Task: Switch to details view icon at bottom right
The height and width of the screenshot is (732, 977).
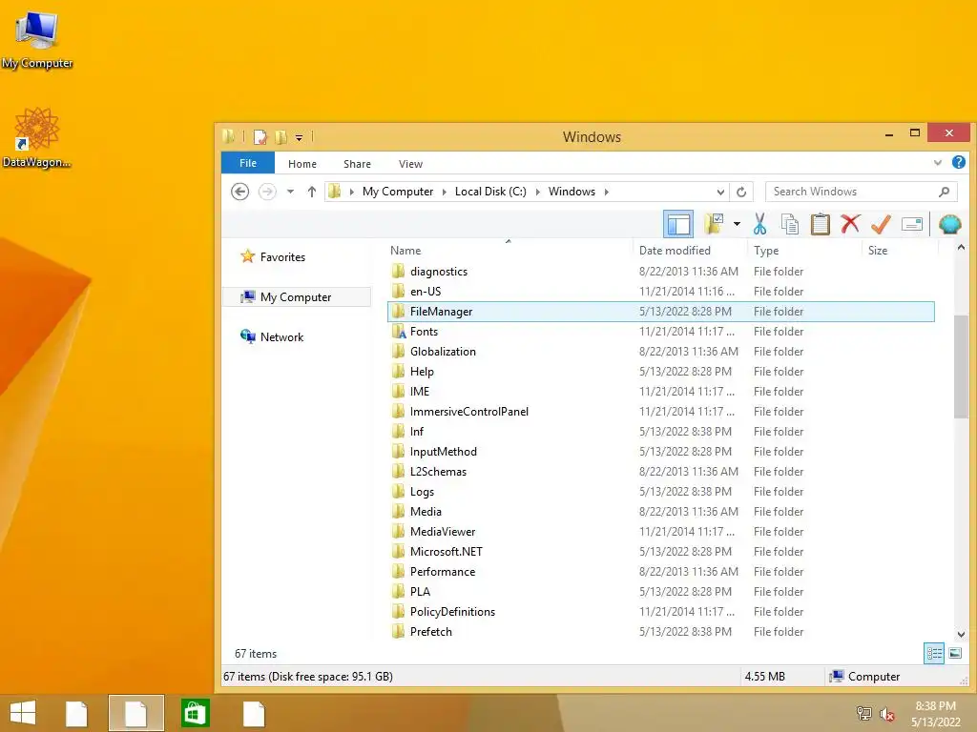Action: [934, 653]
